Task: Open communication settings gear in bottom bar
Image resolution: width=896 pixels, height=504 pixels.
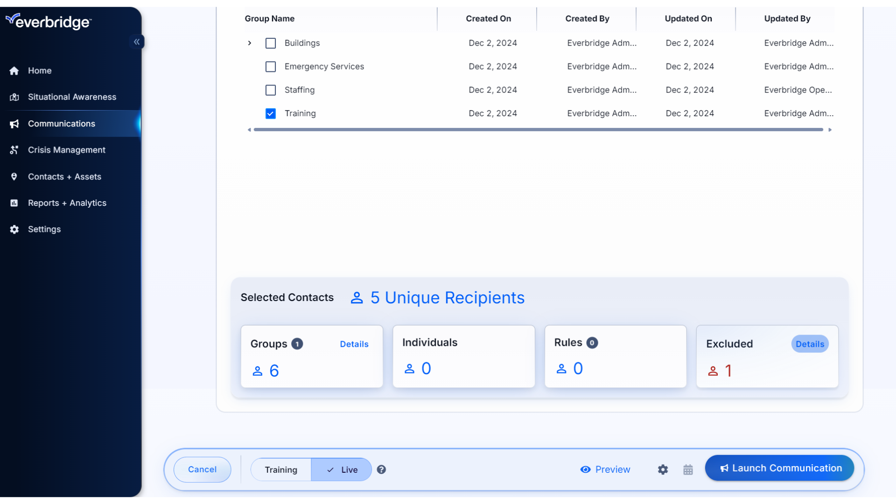Action: tap(663, 469)
